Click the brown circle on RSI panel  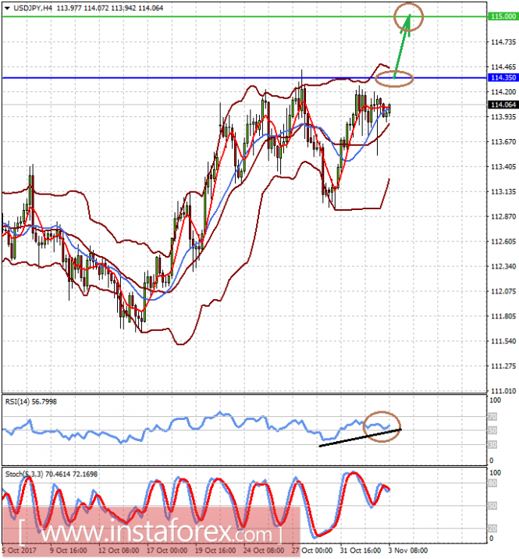click(x=383, y=426)
